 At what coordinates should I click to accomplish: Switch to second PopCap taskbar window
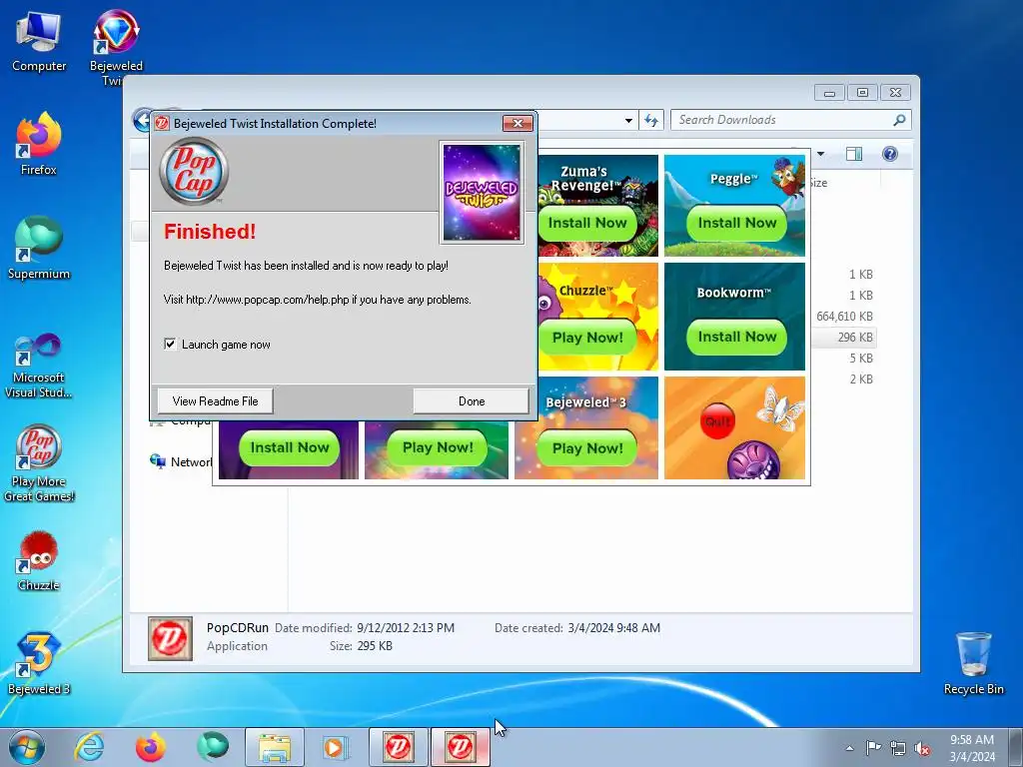click(460, 747)
